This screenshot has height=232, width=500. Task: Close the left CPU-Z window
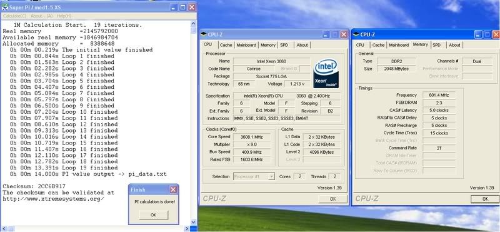coord(343,34)
